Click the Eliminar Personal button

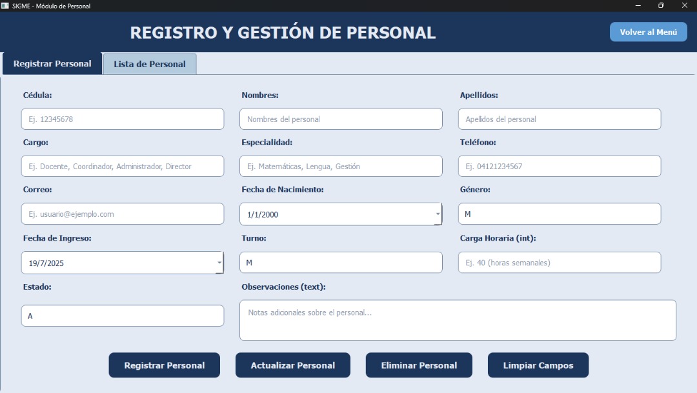(419, 365)
